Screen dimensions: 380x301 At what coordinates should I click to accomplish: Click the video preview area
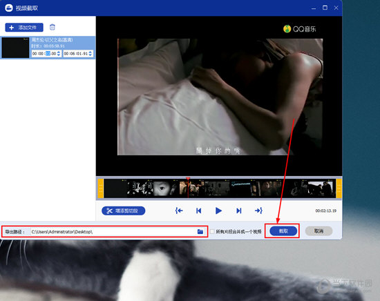pyautogui.click(x=220, y=97)
